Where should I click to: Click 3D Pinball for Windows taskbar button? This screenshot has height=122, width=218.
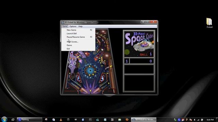(x=144, y=120)
